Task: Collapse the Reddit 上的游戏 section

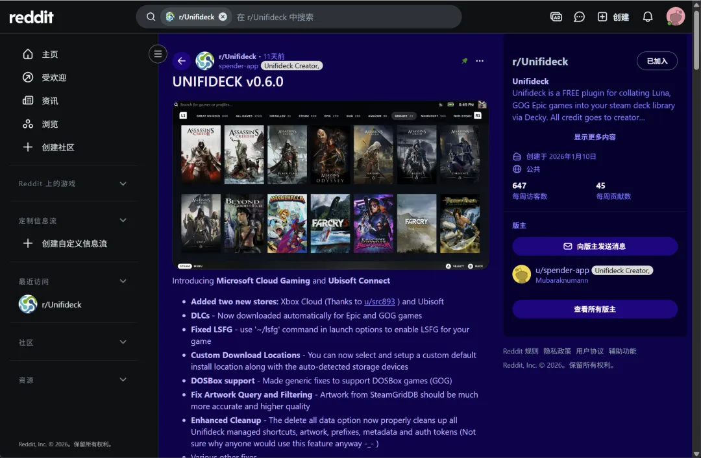Action: [x=123, y=184]
